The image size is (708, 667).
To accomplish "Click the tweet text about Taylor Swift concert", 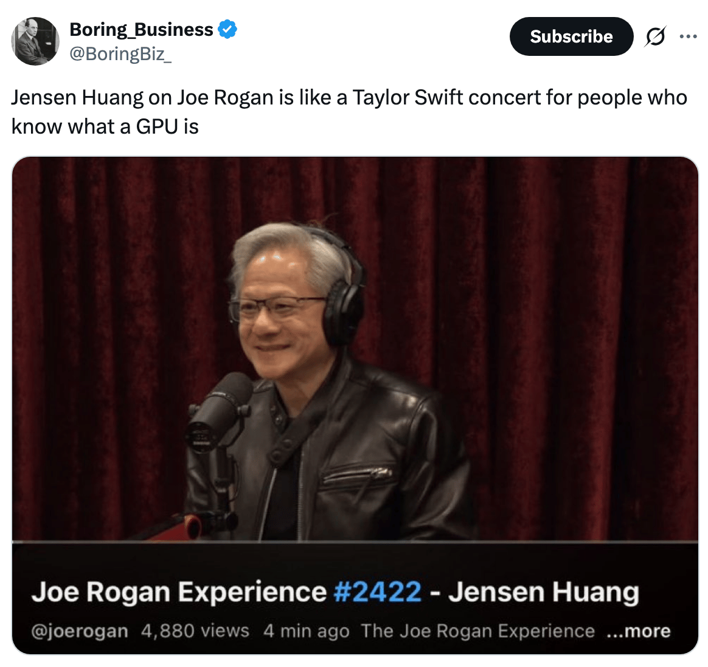I will 349,112.
